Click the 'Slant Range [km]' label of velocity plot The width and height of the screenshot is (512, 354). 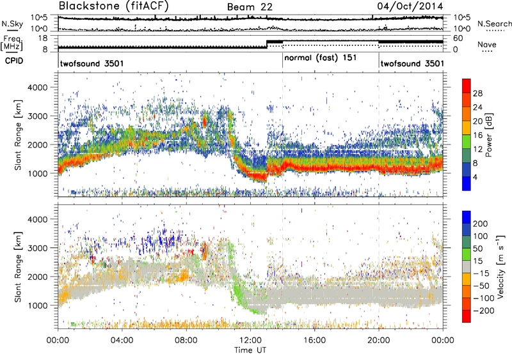pyautogui.click(x=18, y=266)
